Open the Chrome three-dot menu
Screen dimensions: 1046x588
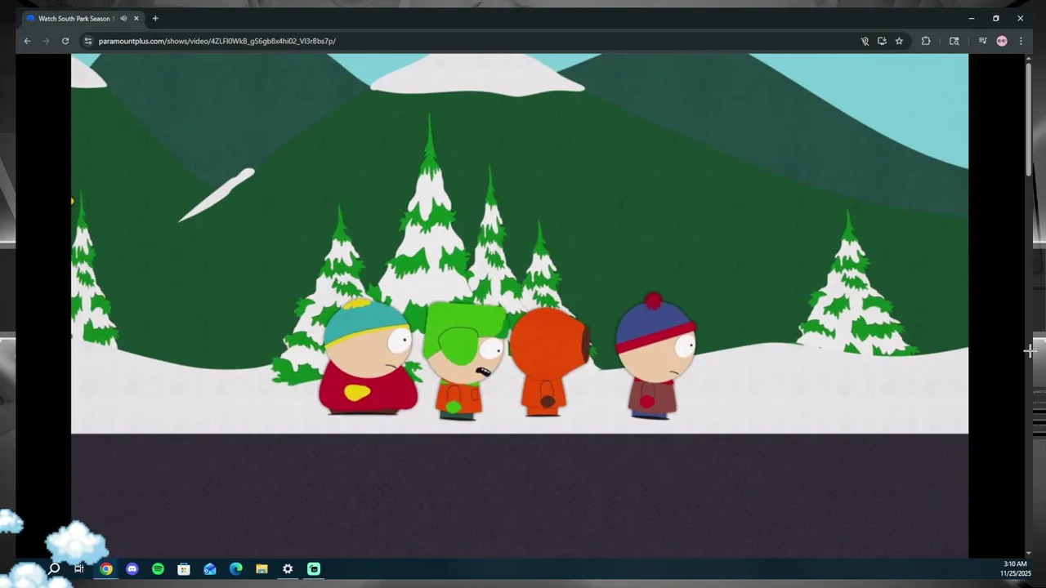click(x=1021, y=41)
